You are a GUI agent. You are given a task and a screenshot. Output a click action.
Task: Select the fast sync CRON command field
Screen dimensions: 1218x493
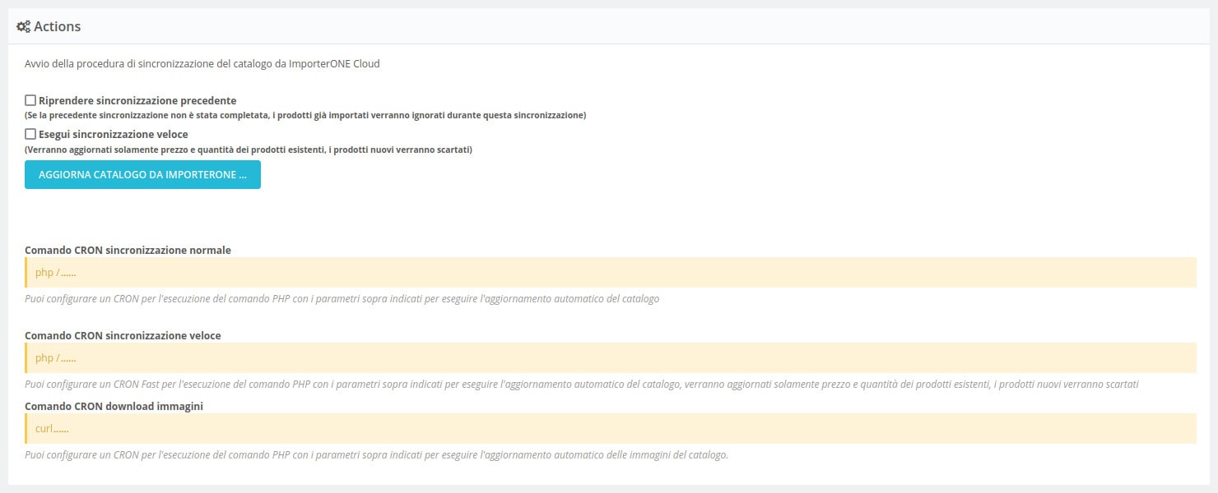[x=609, y=358]
